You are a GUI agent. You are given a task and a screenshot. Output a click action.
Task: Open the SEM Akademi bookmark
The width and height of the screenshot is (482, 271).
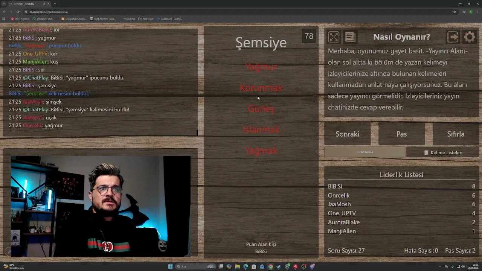point(103,18)
